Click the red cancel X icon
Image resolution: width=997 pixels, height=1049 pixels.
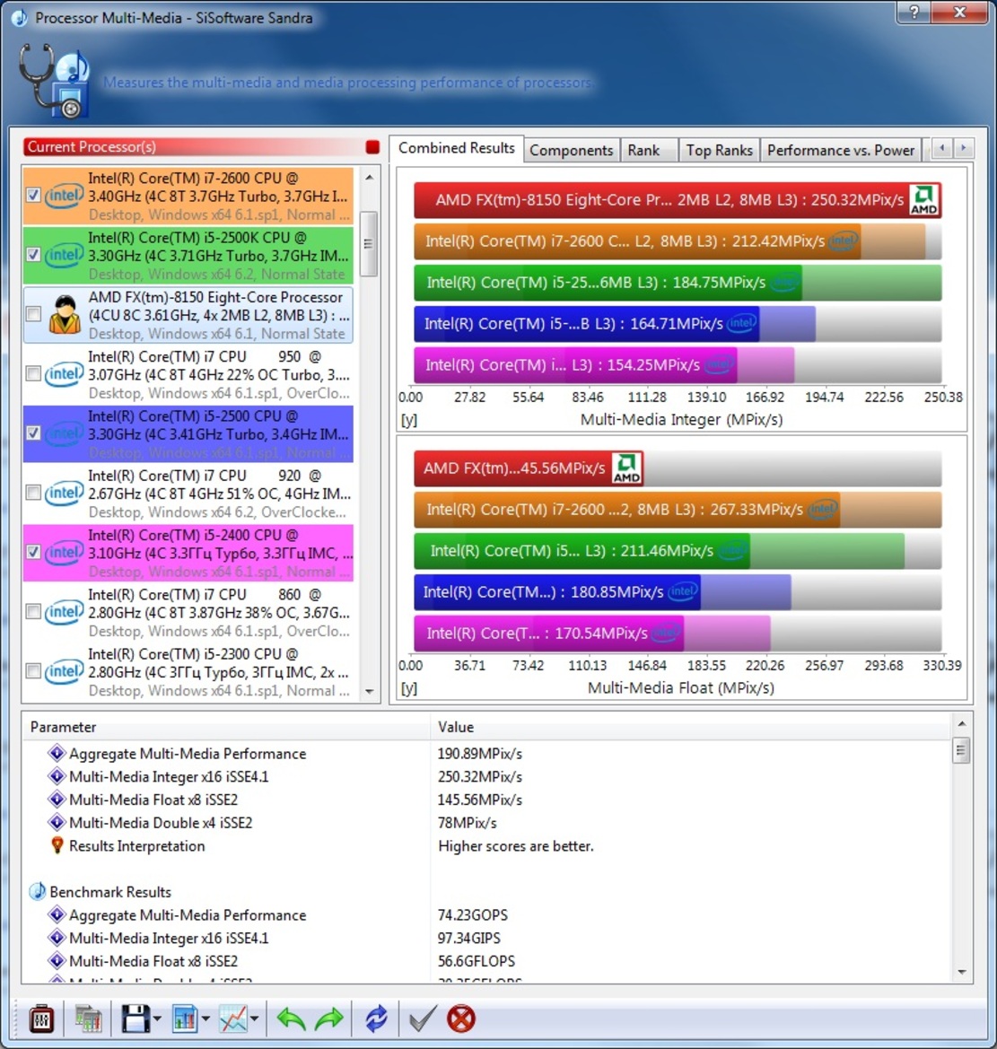(461, 1018)
